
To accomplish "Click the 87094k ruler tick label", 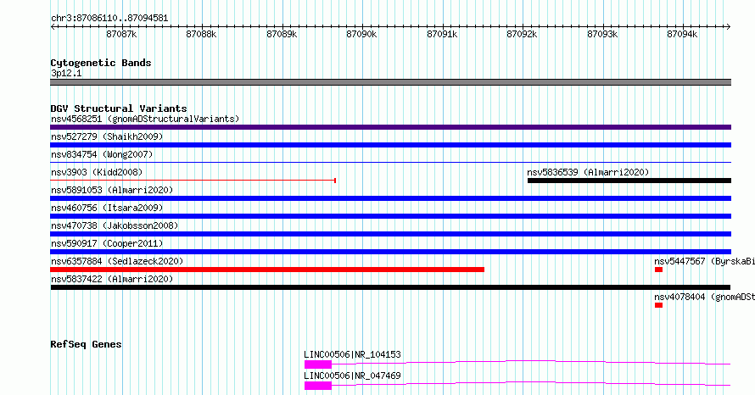I will [x=682, y=34].
